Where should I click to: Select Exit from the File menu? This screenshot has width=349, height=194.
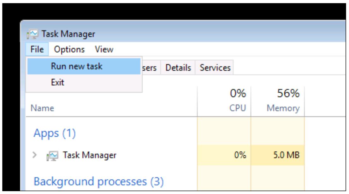84,83
